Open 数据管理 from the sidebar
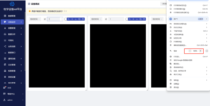Screen dimensions: 210x106 pos(12,16)
